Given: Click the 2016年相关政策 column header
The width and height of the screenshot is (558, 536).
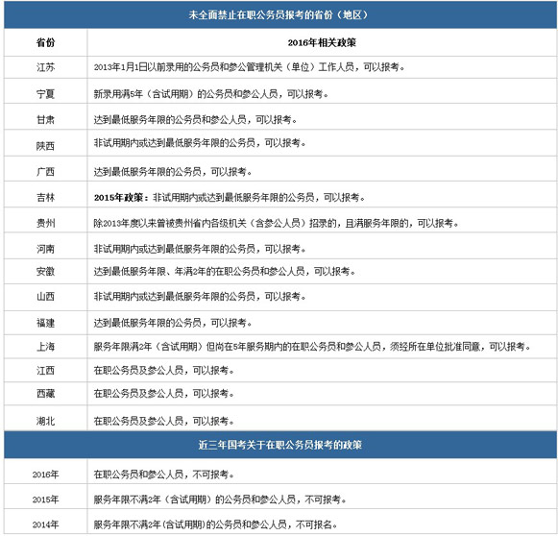Looking at the screenshot, I should point(322,42).
